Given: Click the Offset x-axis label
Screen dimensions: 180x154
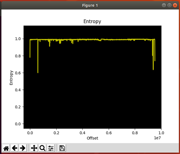Looking at the screenshot, I should pyautogui.click(x=92, y=138).
